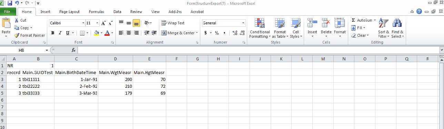444x129 pixels.
Task: Decrease font size with Shrink Font icon
Action: (111, 23)
